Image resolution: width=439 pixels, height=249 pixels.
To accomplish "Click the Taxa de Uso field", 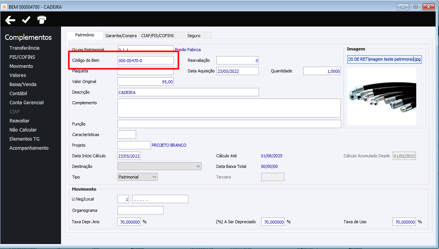I will point(404,222).
